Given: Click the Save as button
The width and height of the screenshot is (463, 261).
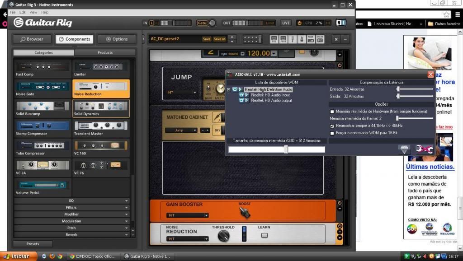Looking at the screenshot, I should [x=219, y=39].
